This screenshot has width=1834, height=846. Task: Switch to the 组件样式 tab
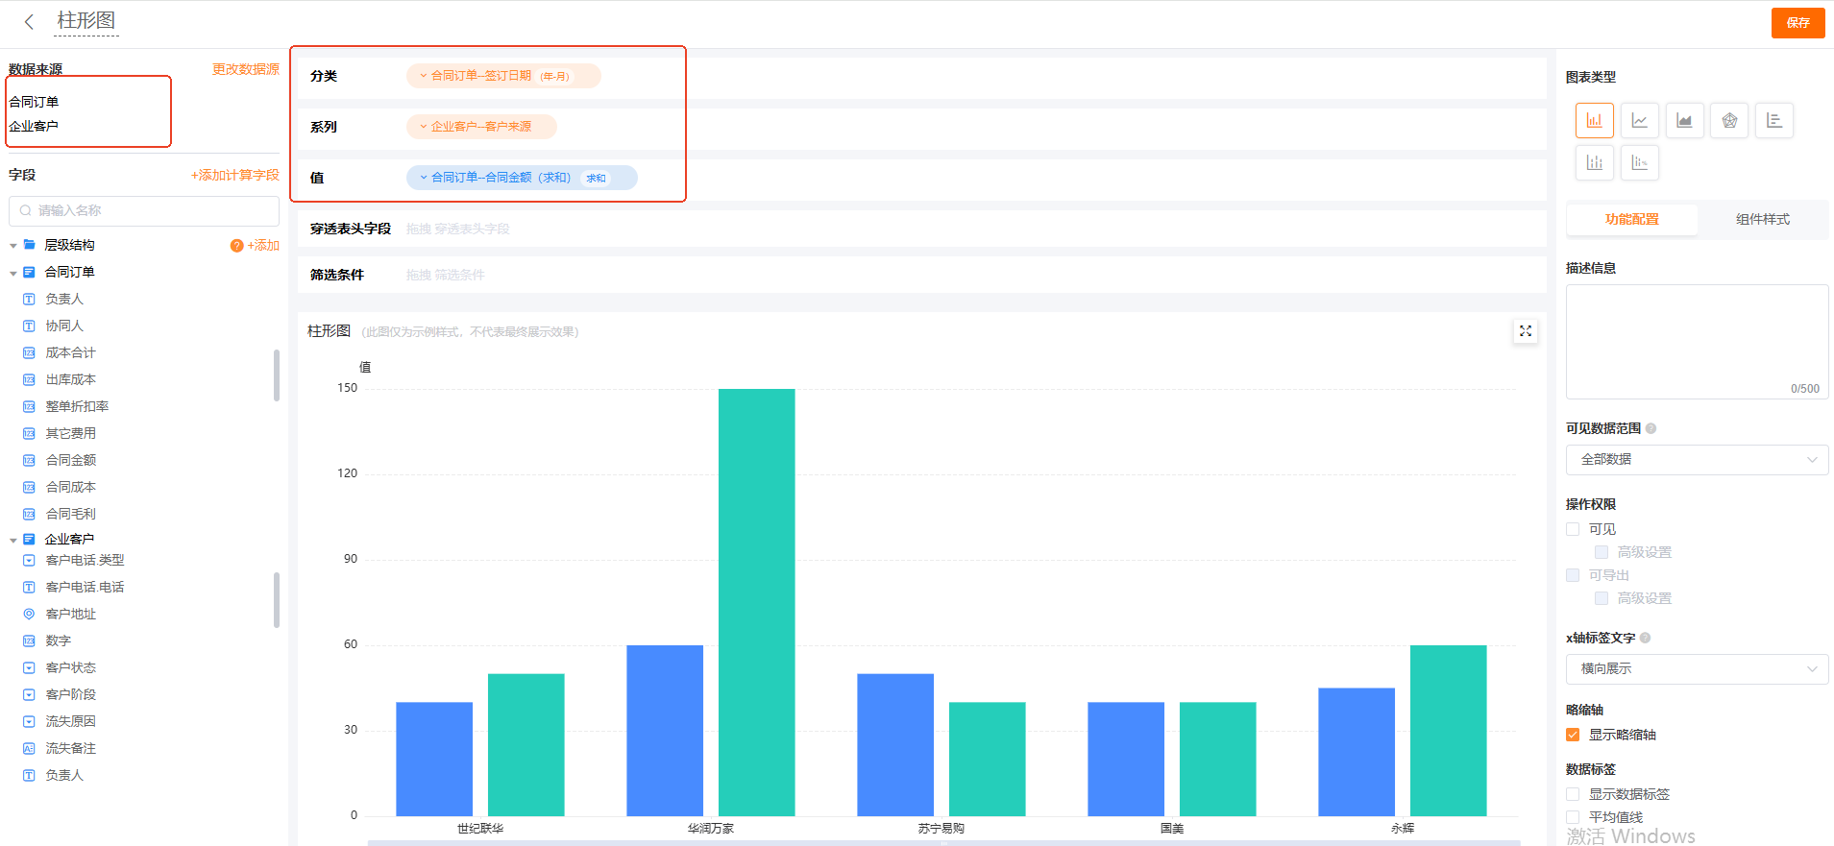1762,219
